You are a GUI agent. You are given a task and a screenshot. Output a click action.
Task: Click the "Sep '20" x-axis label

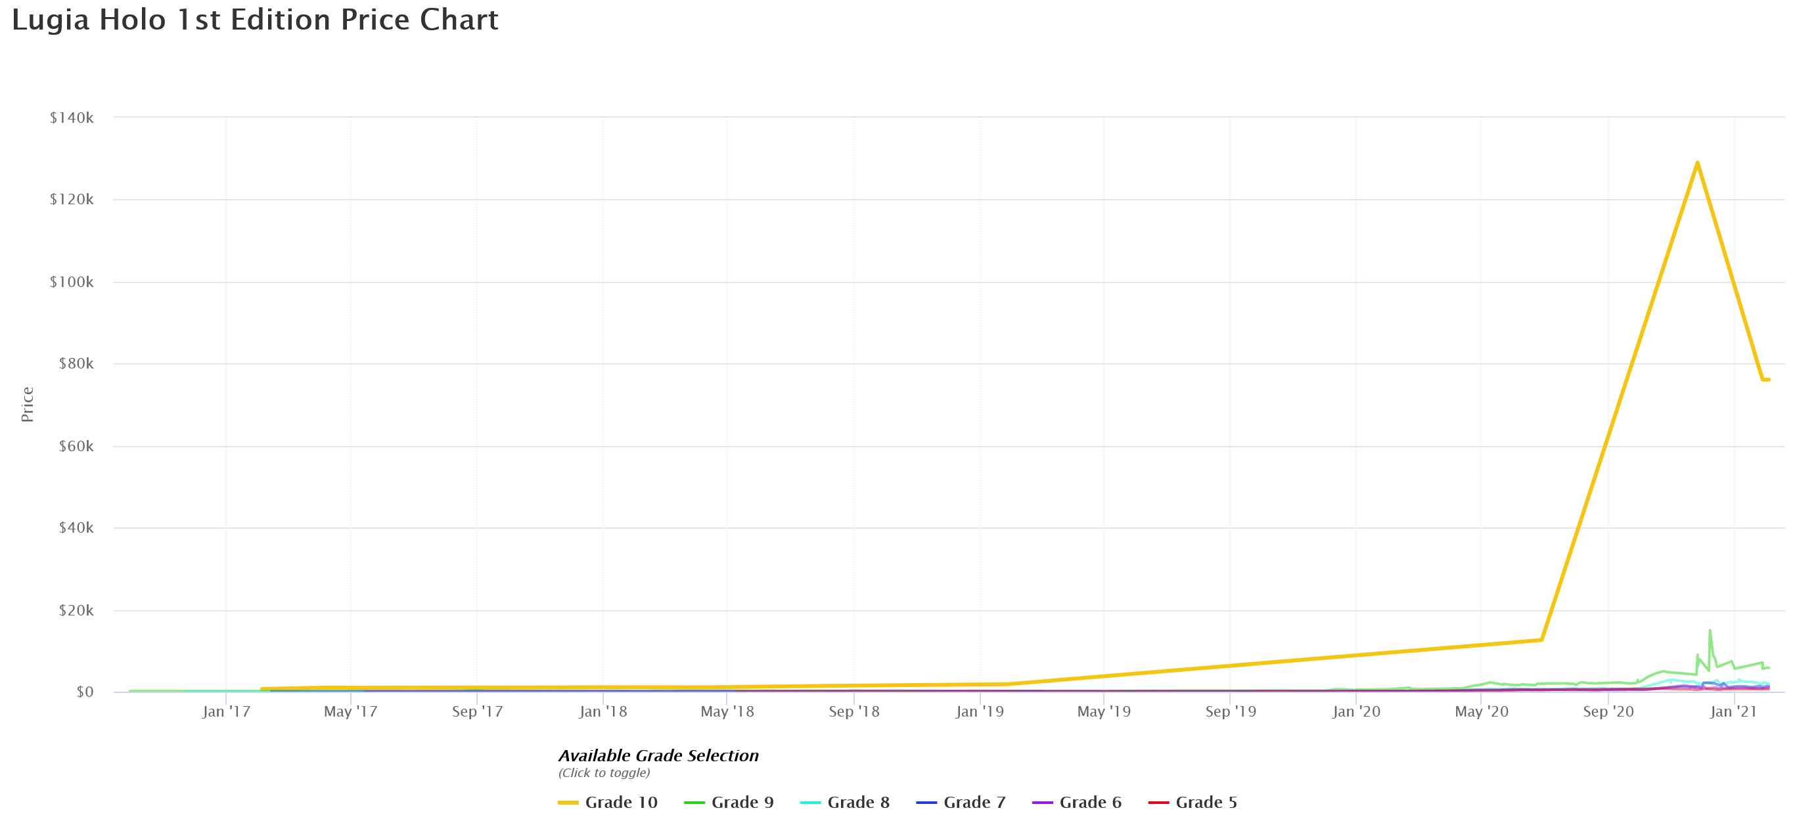point(1608,711)
